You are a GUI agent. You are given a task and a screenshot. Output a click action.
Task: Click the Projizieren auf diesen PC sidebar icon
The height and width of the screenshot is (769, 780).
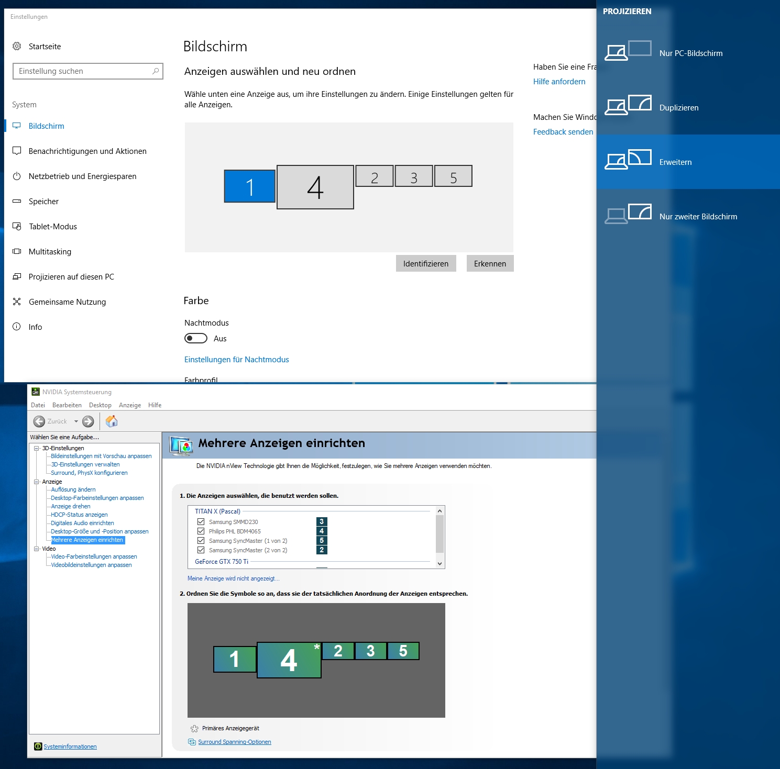click(17, 276)
